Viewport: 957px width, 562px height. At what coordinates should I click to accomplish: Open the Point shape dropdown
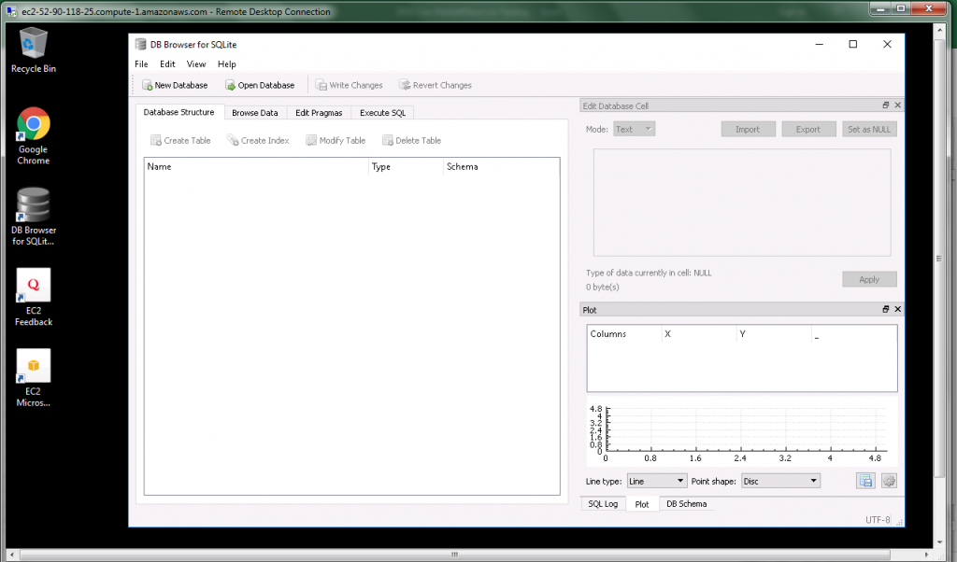(780, 481)
